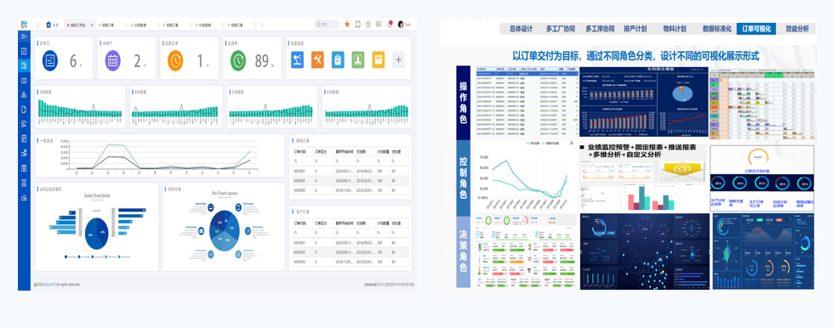Collapse the left sidebar menu icon
833x328 pixels.
(x=24, y=37)
